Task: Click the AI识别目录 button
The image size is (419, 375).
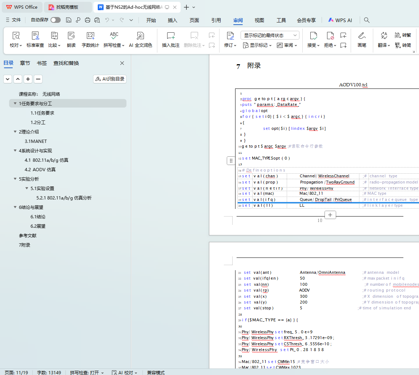Action: [110, 79]
